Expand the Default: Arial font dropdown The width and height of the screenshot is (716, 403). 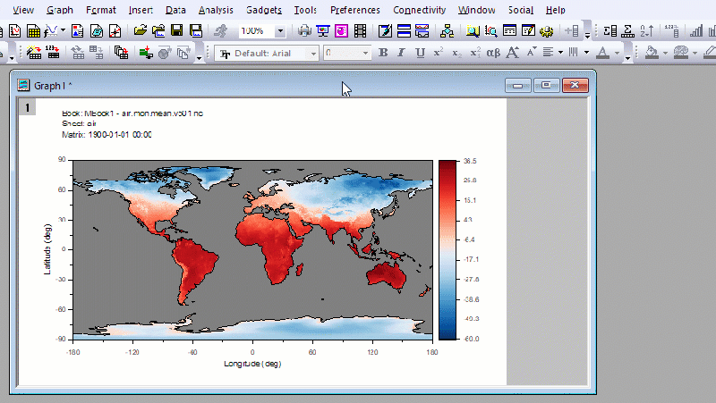pos(313,54)
